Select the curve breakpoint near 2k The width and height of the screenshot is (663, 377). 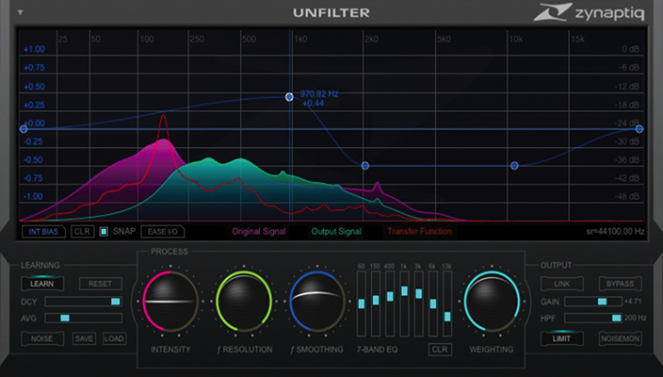point(365,165)
